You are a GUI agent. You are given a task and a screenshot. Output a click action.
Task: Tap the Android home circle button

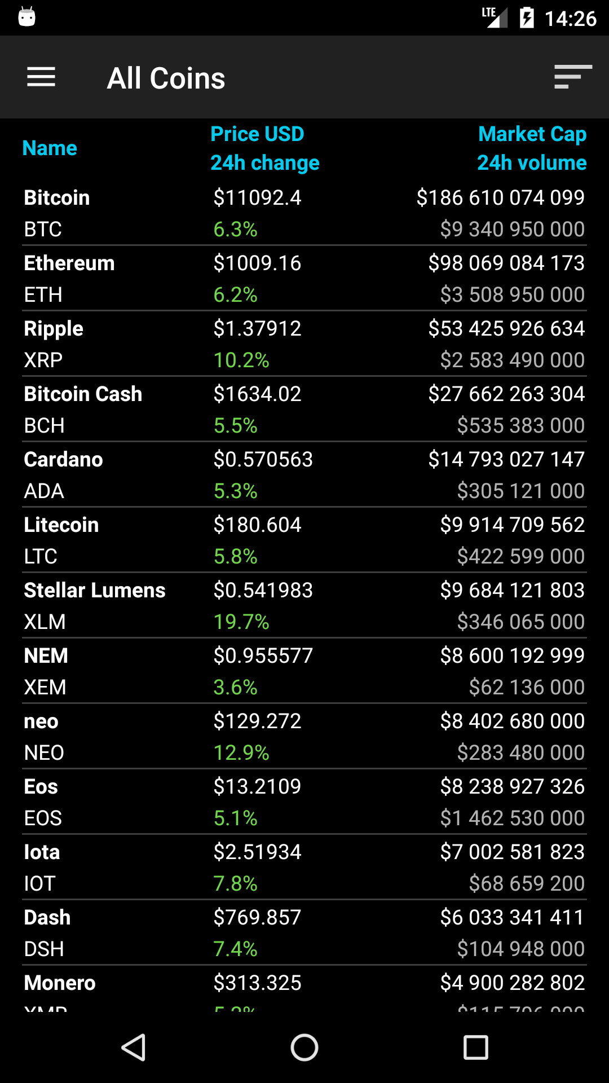pos(304,1047)
